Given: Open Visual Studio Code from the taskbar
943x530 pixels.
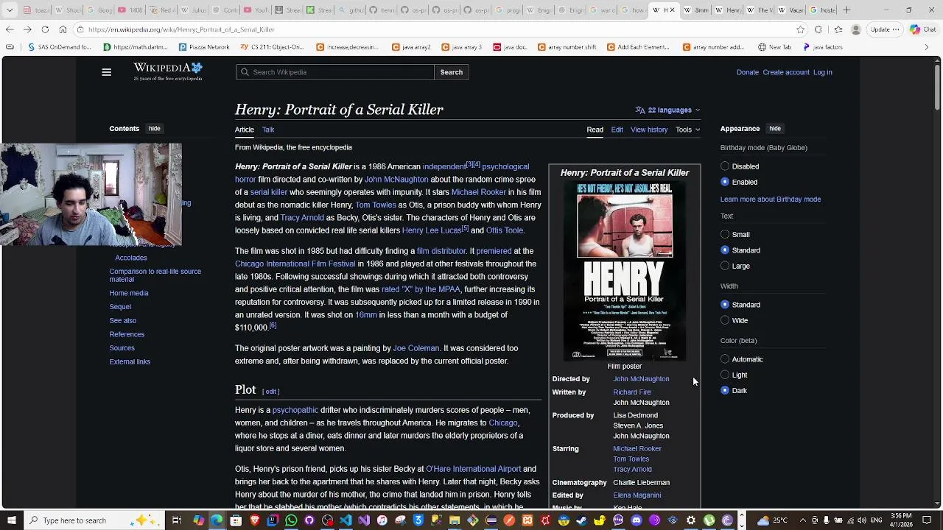Looking at the screenshot, I should tap(346, 520).
